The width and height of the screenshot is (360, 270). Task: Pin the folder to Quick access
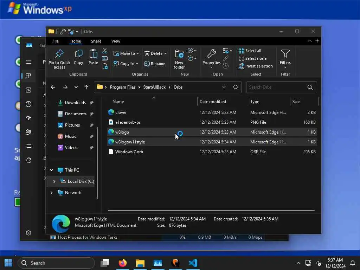[59, 59]
